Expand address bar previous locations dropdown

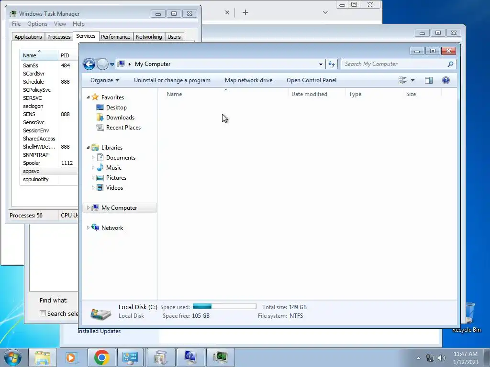321,65
